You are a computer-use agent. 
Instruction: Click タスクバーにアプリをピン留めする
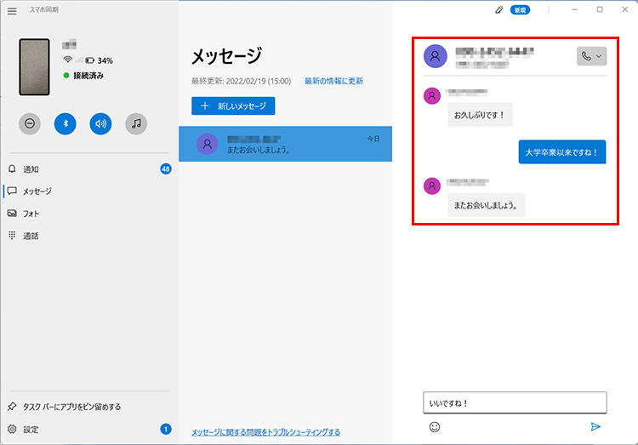(x=71, y=407)
